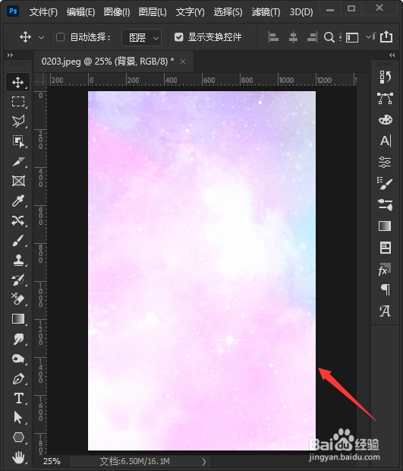Select the Path Selection tool
403x471 pixels.
[18, 418]
